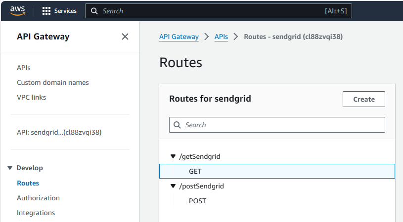Select the GET method route
Image resolution: width=403 pixels, height=222 pixels.
(x=277, y=171)
